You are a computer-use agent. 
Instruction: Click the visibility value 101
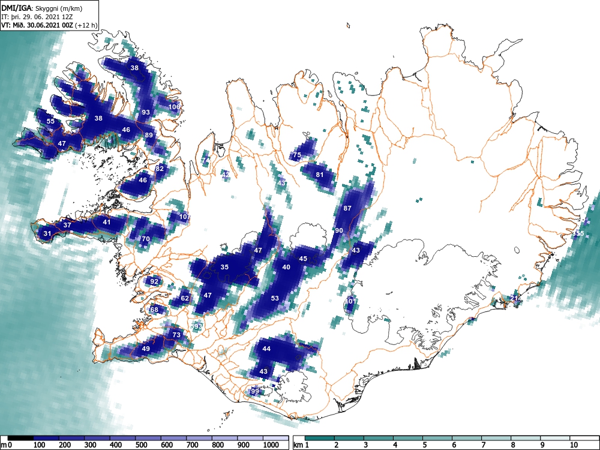pos(351,301)
